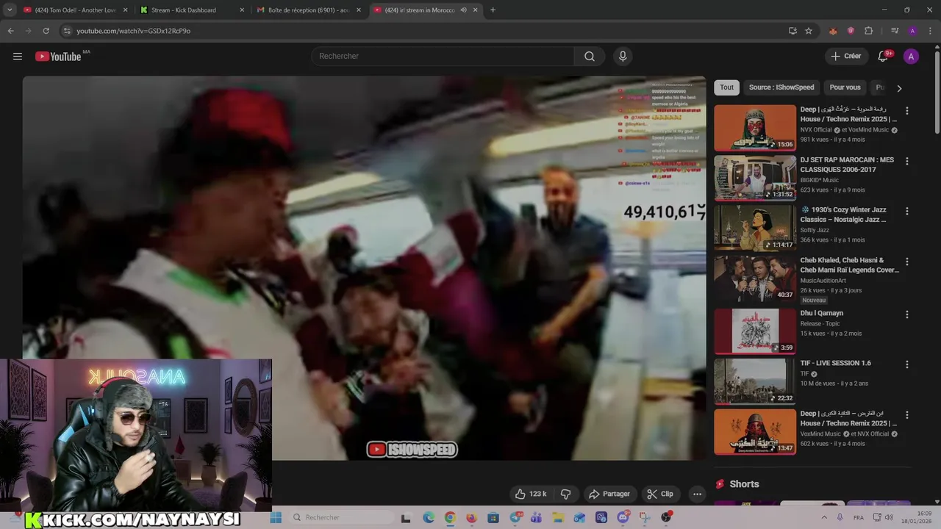Open Chrome three-dot menu
The image size is (941, 529).
930,31
